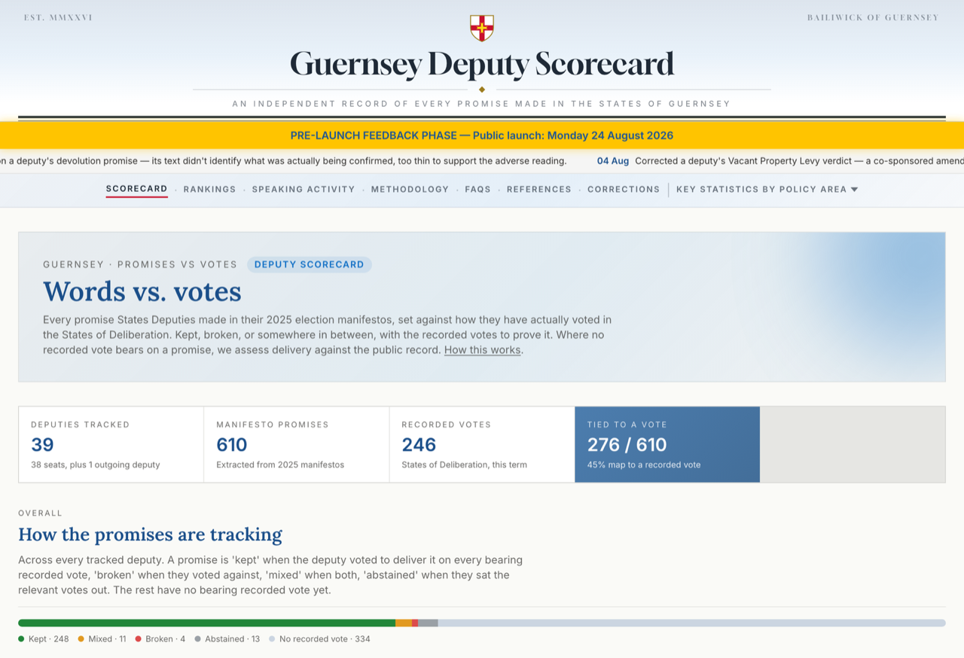Follow the 'How this works' link
This screenshot has width=964, height=658.
pos(482,350)
